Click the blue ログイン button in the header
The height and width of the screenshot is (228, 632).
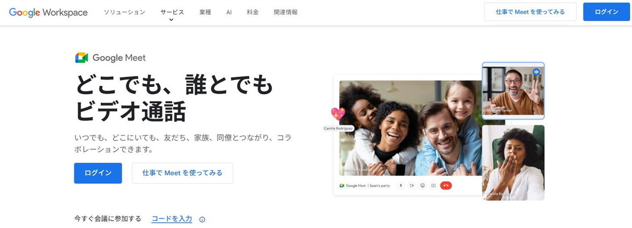coord(606,12)
